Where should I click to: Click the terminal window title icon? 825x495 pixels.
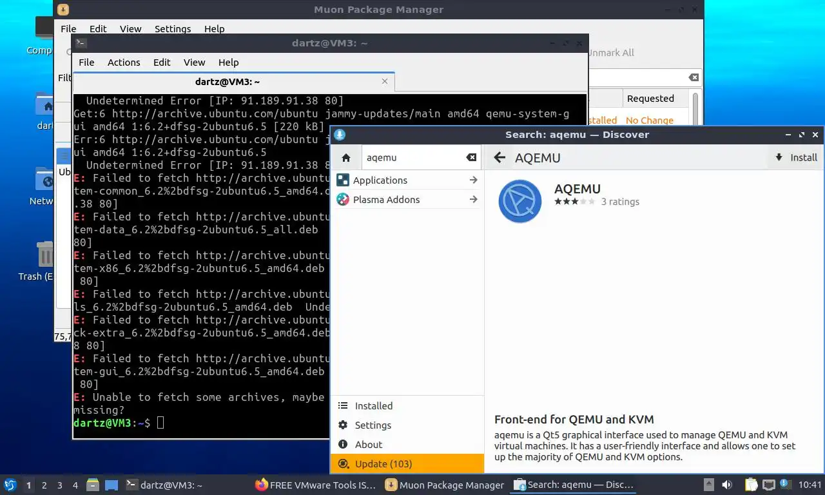[81, 43]
